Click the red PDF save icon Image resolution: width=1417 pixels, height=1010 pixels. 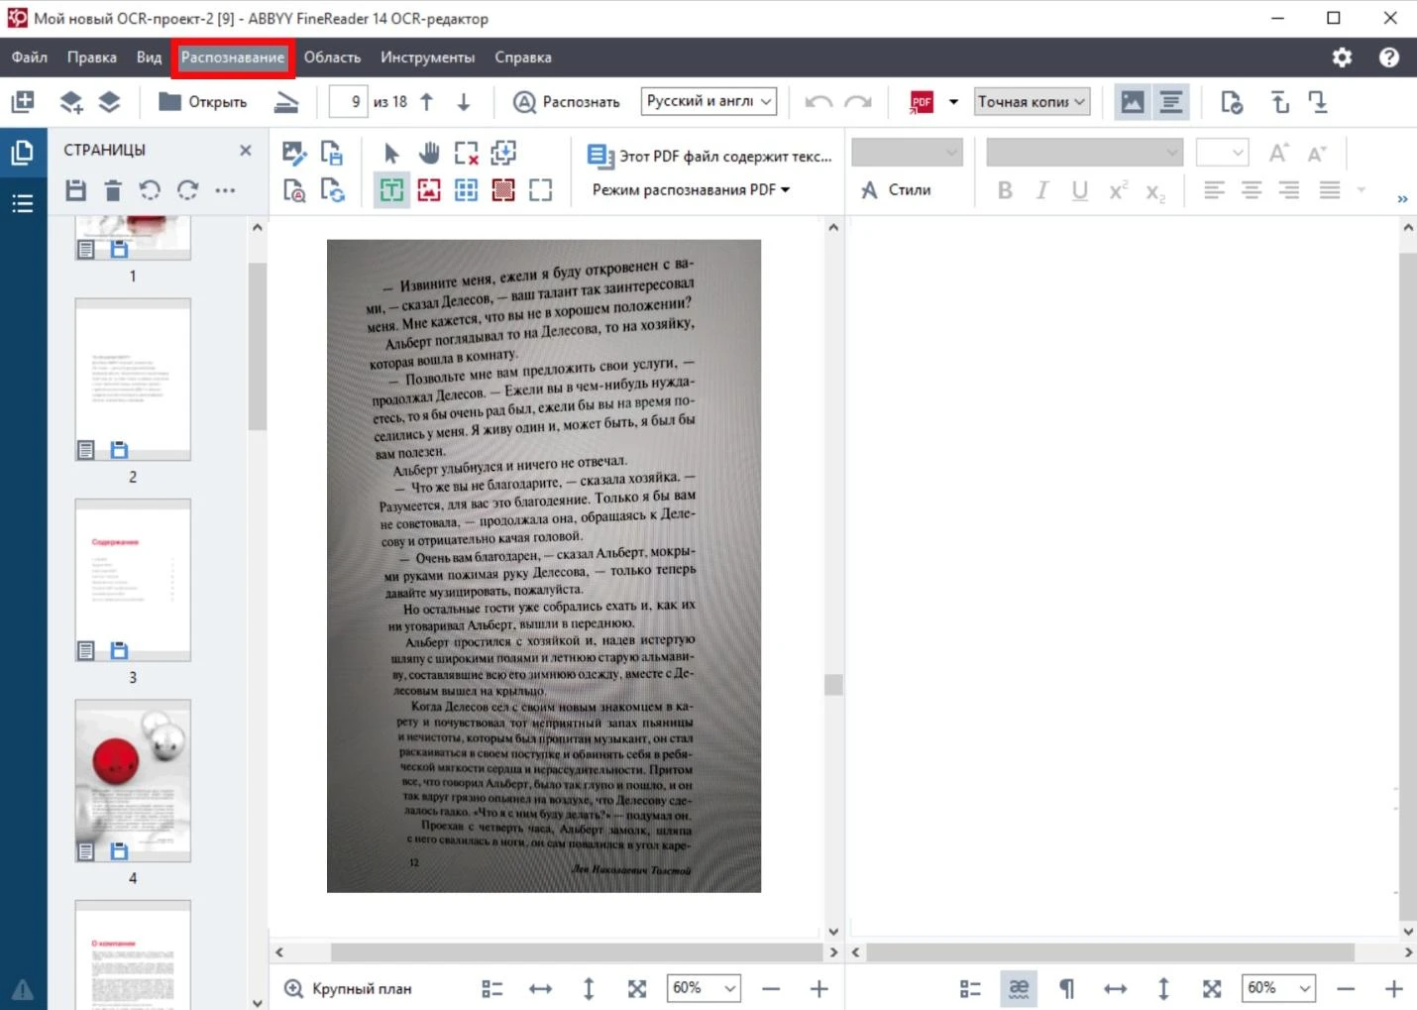point(922,101)
